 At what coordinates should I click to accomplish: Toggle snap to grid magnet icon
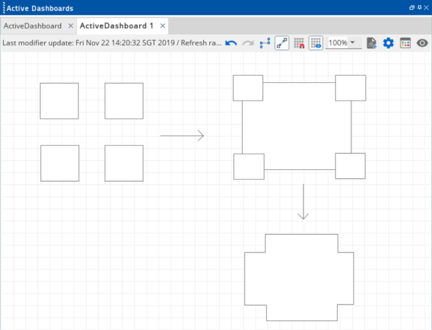coord(299,43)
